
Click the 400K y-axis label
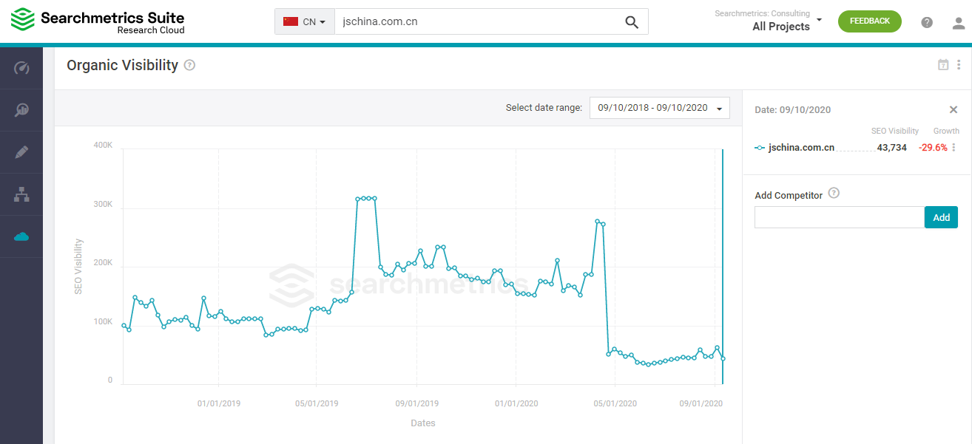(103, 145)
